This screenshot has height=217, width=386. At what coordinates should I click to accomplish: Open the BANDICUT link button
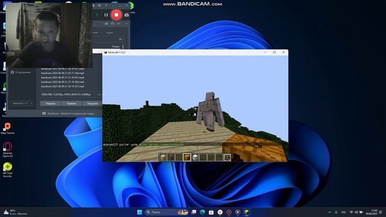(22, 103)
